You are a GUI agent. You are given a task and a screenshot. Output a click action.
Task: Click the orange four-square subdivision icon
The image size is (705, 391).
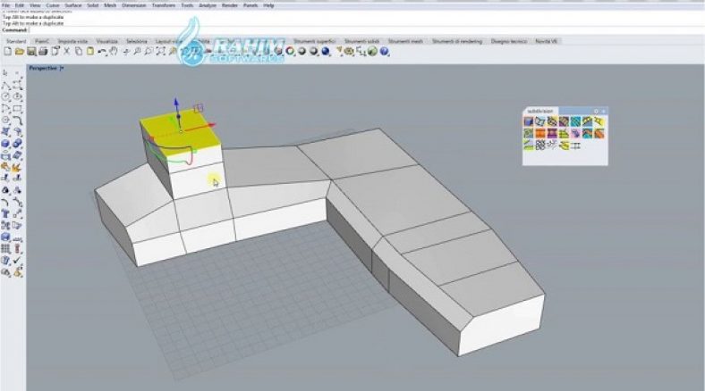[x=540, y=133]
